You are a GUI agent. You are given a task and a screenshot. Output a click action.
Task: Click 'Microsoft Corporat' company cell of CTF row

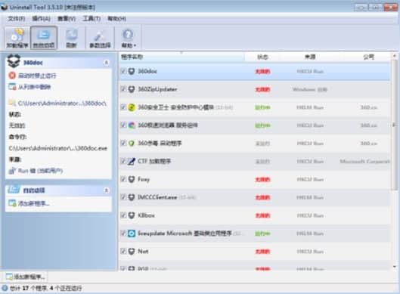click(364, 162)
